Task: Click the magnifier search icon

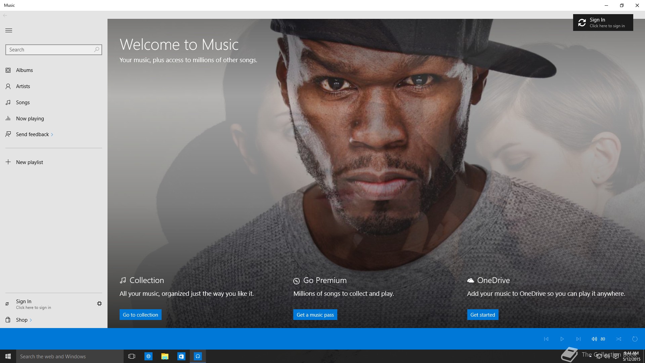Action: click(97, 49)
